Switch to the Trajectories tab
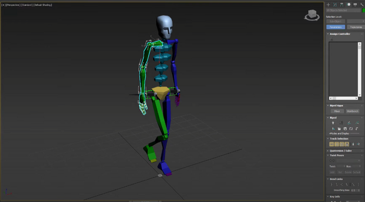 coord(356,27)
